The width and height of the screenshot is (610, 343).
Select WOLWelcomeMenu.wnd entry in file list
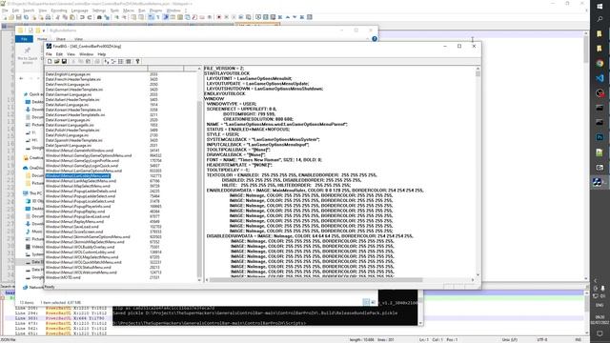81,272
